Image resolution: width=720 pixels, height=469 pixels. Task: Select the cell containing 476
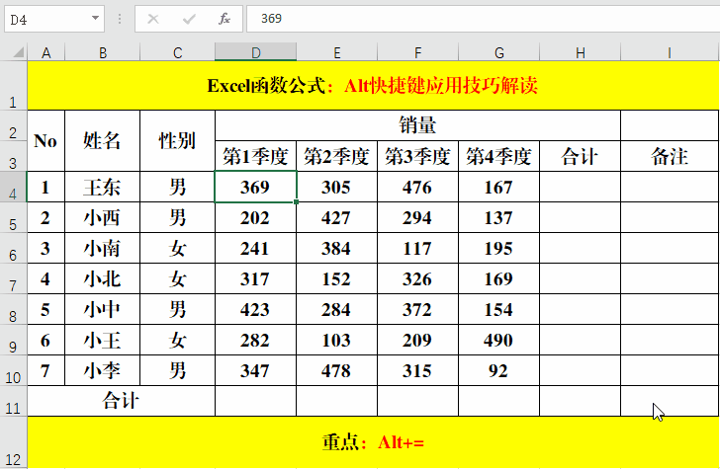coord(417,187)
